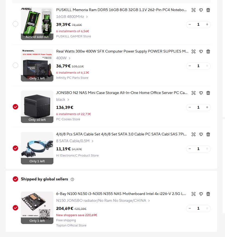Viewport: 225px width, 237px height.
Task: Find similar items for SFX Power Supply
Action: tap(193, 51)
